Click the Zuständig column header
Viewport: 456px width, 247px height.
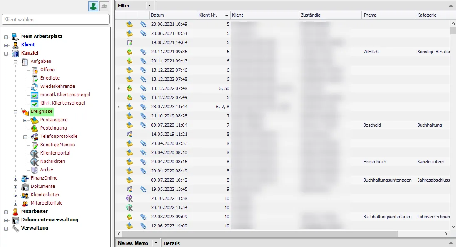coord(330,15)
